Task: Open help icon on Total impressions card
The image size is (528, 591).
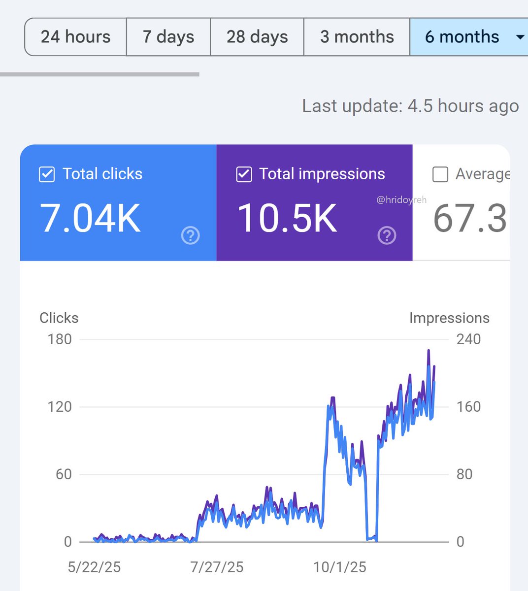Action: [x=387, y=236]
